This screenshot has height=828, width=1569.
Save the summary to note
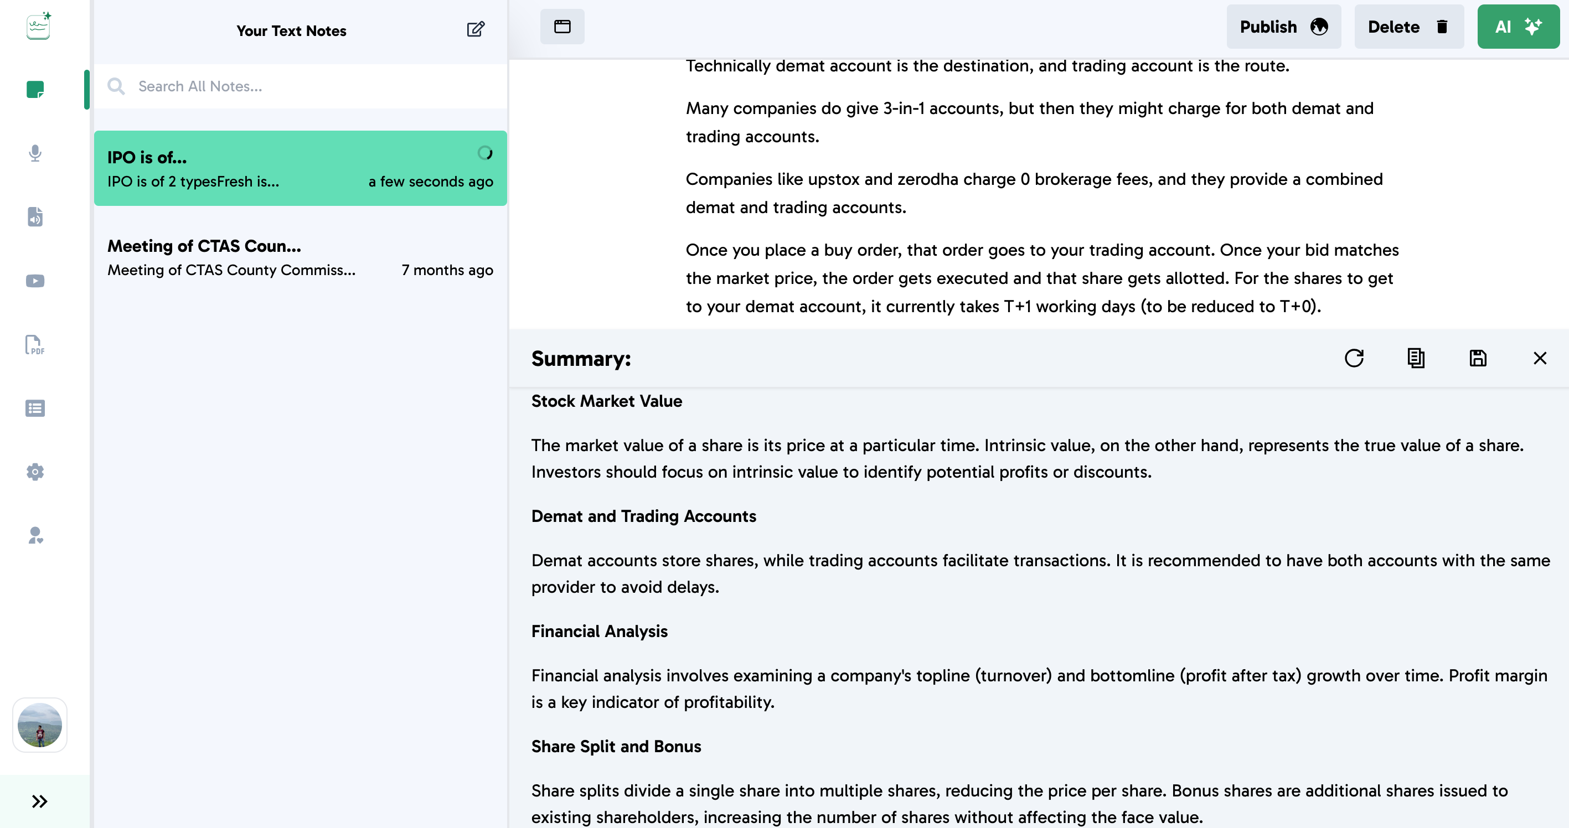1478,358
